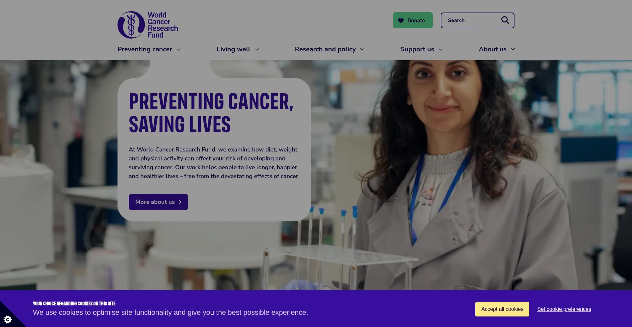Open Set cookie preferences link
This screenshot has width=632, height=327.
coord(564,309)
